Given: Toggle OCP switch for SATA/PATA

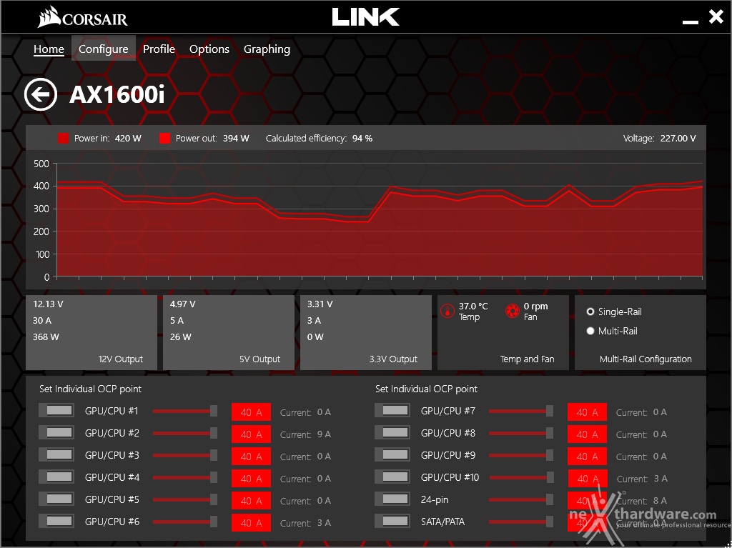Looking at the screenshot, I should click(392, 521).
